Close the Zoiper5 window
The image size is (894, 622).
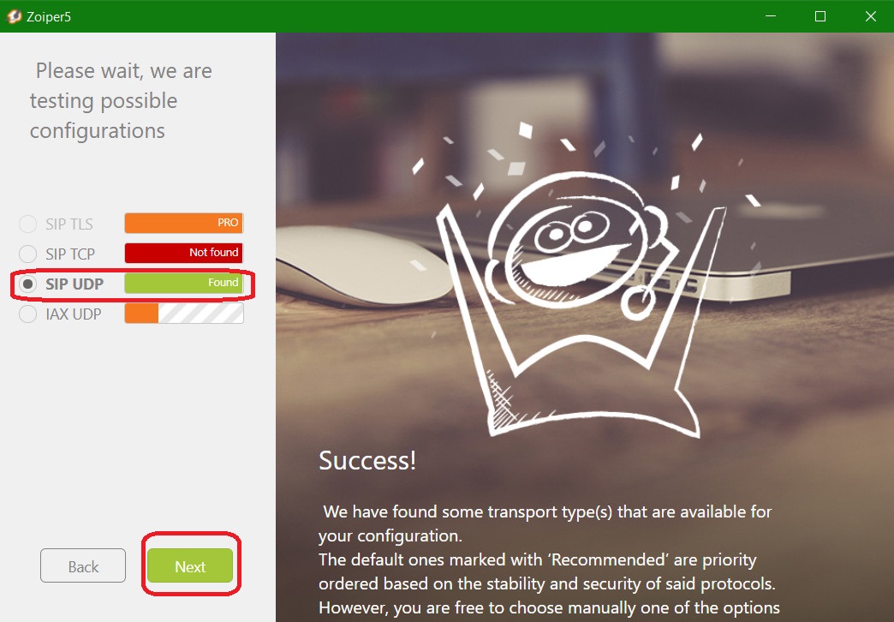tap(870, 16)
